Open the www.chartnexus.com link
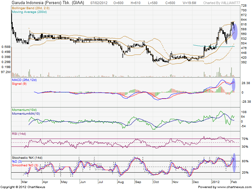Screen dimensions: 252x189 (x=234, y=187)
